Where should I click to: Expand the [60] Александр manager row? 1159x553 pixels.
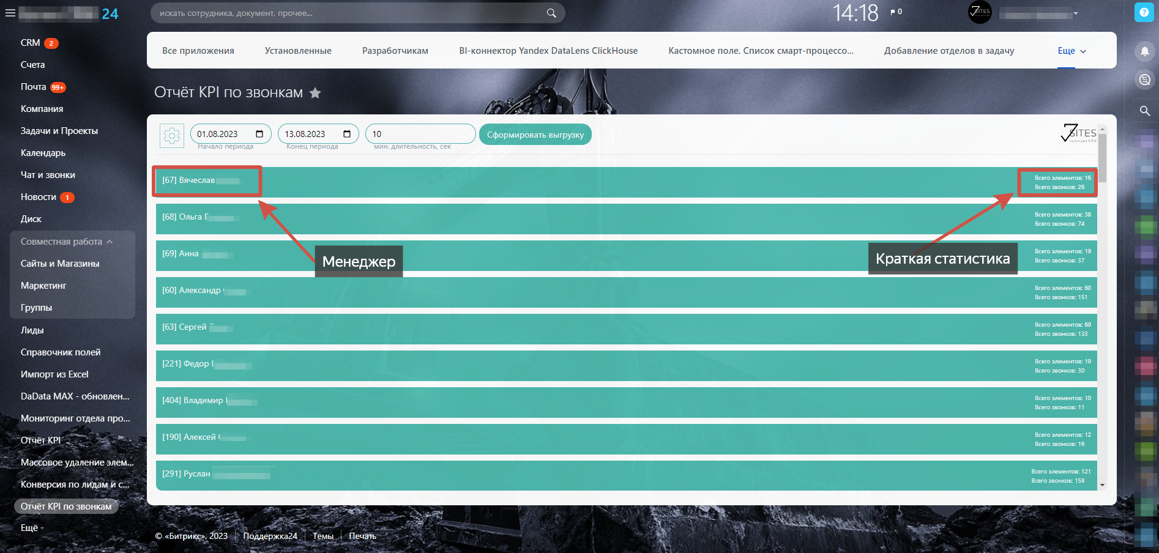click(627, 292)
